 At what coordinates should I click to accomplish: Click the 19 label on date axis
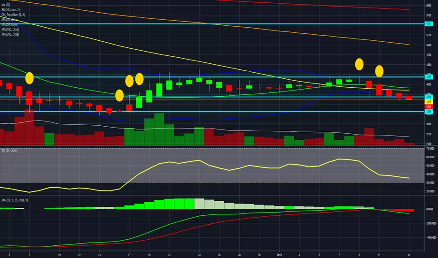pos(149,255)
